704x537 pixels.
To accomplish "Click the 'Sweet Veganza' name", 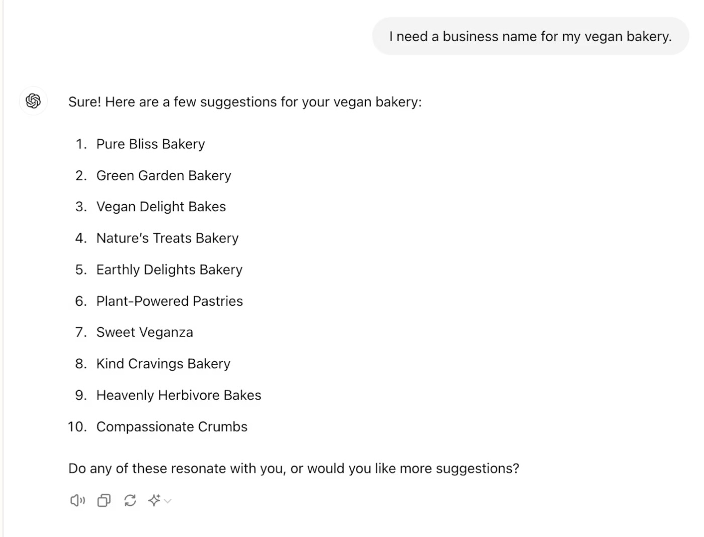I will point(145,332).
